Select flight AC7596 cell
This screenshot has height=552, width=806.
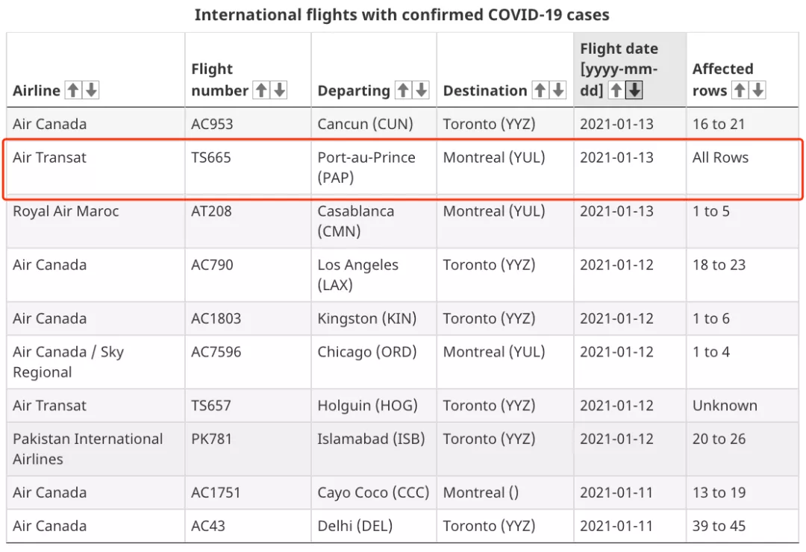248,362
